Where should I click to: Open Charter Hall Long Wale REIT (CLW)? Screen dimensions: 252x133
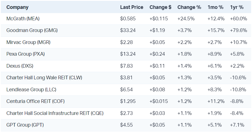click(x=44, y=78)
